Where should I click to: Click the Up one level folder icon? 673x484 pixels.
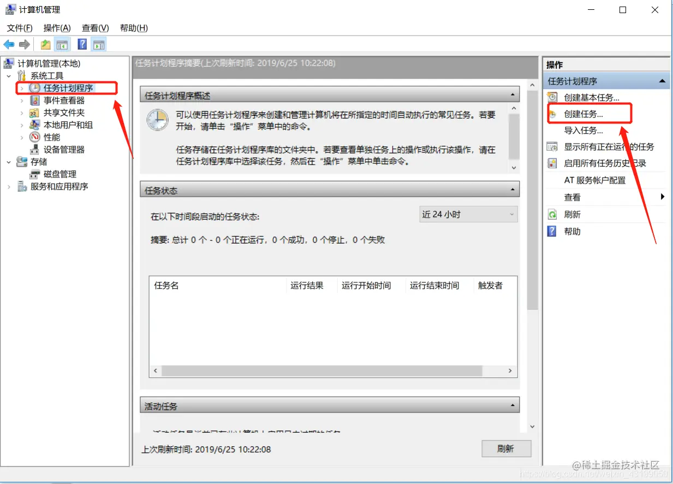[46, 45]
